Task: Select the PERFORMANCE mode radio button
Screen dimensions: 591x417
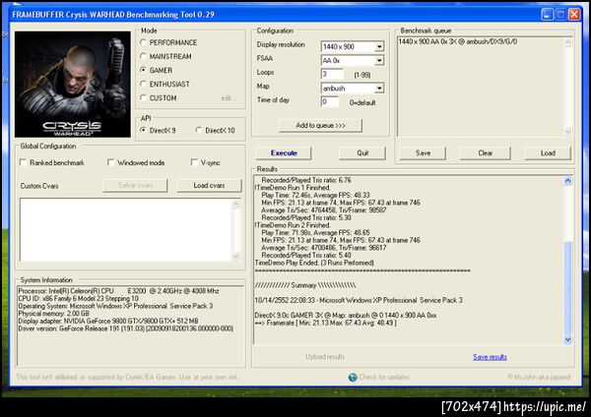Action: pyautogui.click(x=143, y=42)
